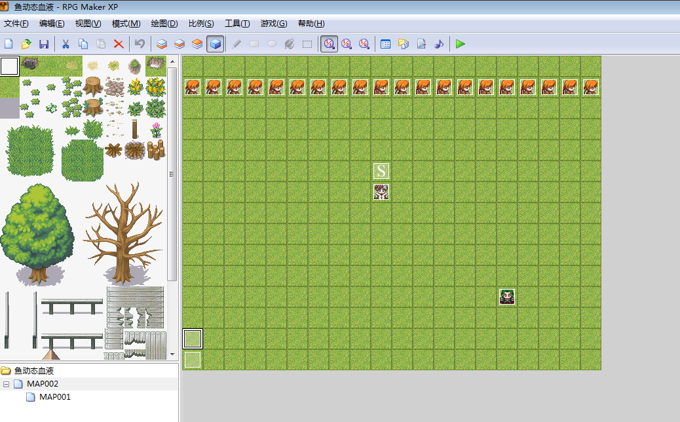Set map zoom to 1:2
680x422 pixels.
347,44
